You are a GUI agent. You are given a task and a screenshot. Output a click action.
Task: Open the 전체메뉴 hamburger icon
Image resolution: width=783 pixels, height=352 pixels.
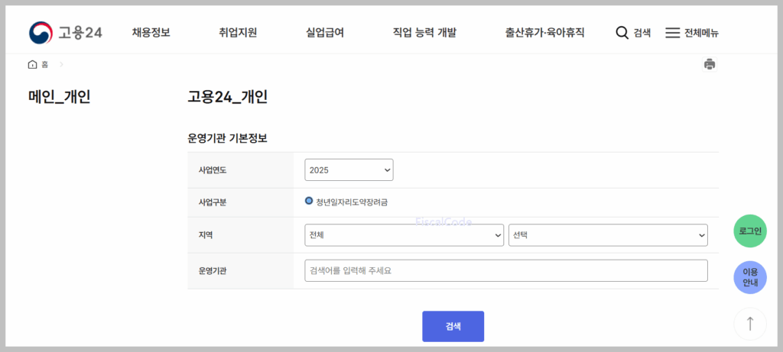pyautogui.click(x=672, y=33)
